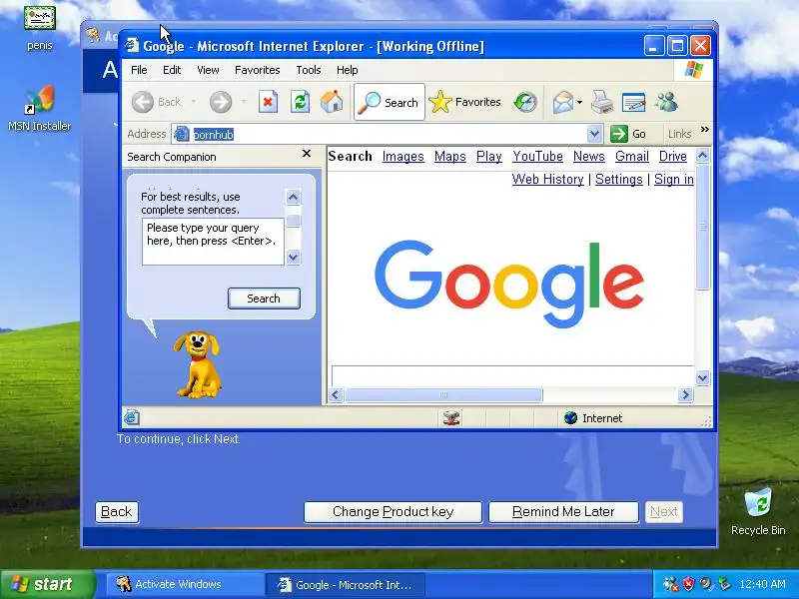Viewport: 799px width, 599px height.
Task: Open the History clock icon
Action: pos(525,103)
